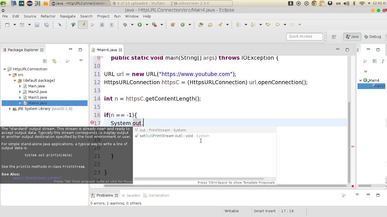Screen dimensions: 387x217
Task: Click Collapse All in Package Explorer
Action: [45, 61]
